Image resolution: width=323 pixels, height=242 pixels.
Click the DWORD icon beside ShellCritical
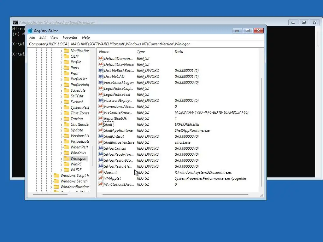[101, 136]
